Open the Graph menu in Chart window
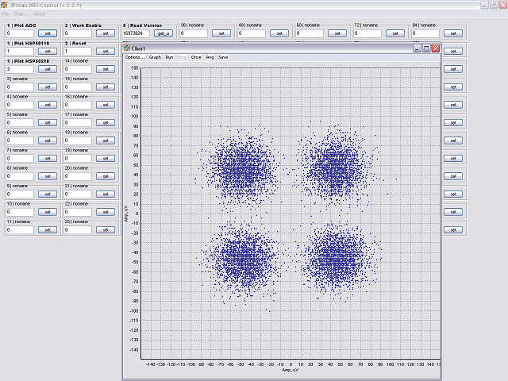508x381 pixels. pyautogui.click(x=155, y=57)
